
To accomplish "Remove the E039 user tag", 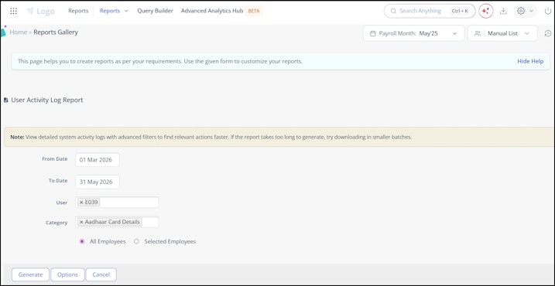I will [x=81, y=203].
